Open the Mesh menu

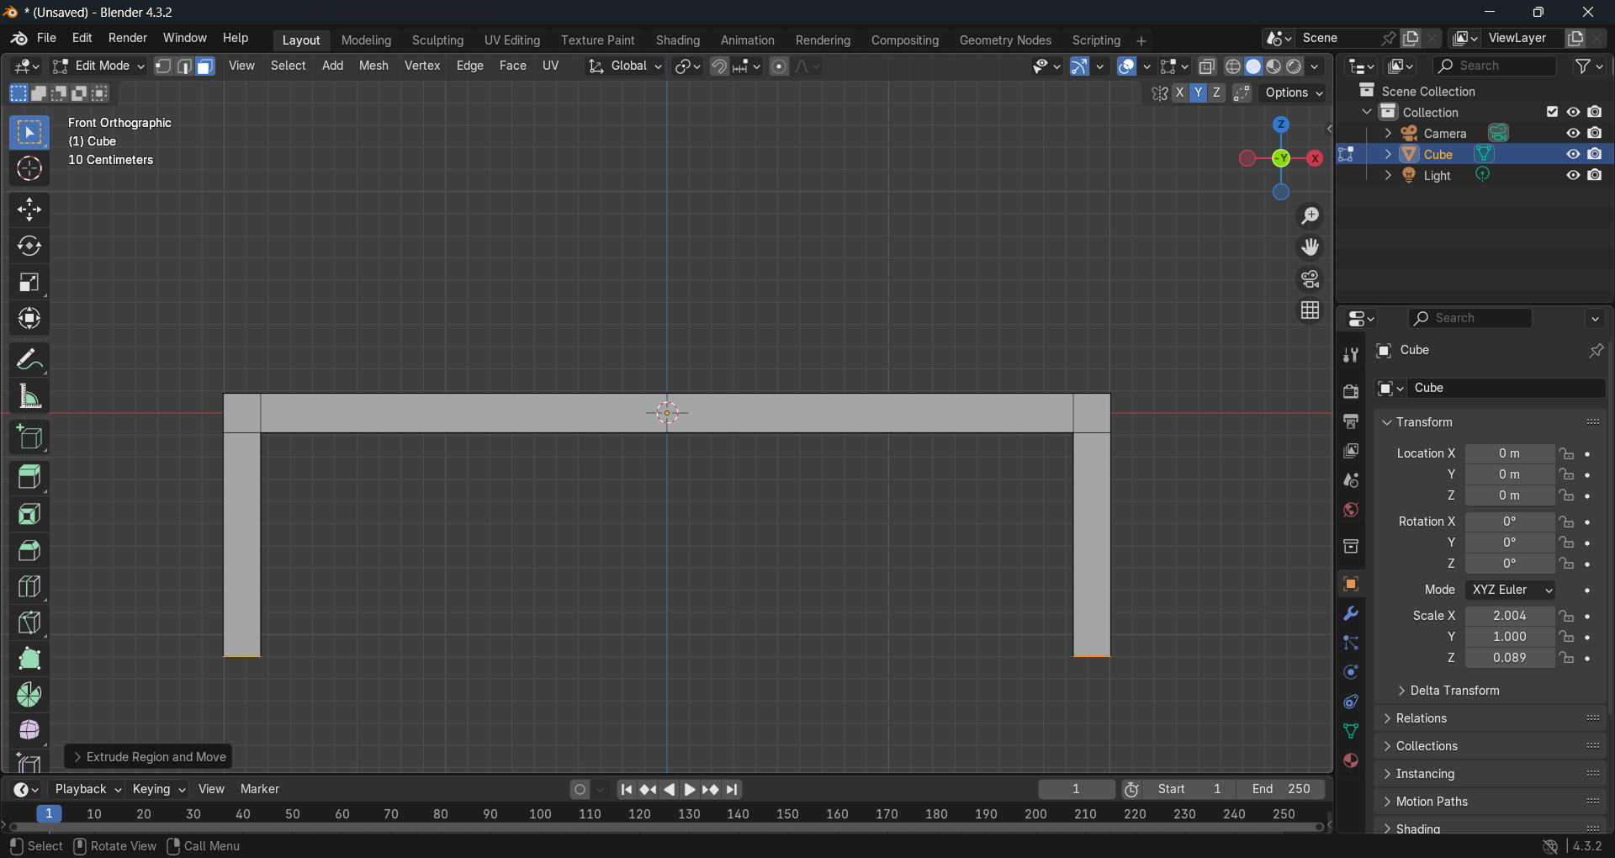[x=373, y=66]
